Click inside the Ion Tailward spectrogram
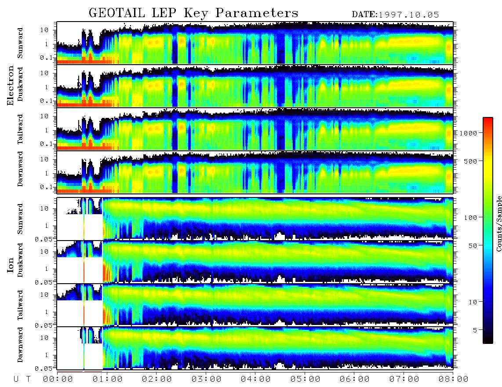The height and width of the screenshot is (387, 502). [x=255, y=305]
